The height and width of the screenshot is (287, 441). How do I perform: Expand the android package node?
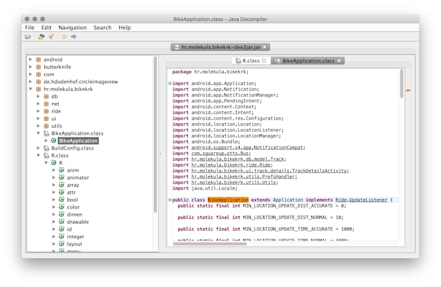click(30, 60)
